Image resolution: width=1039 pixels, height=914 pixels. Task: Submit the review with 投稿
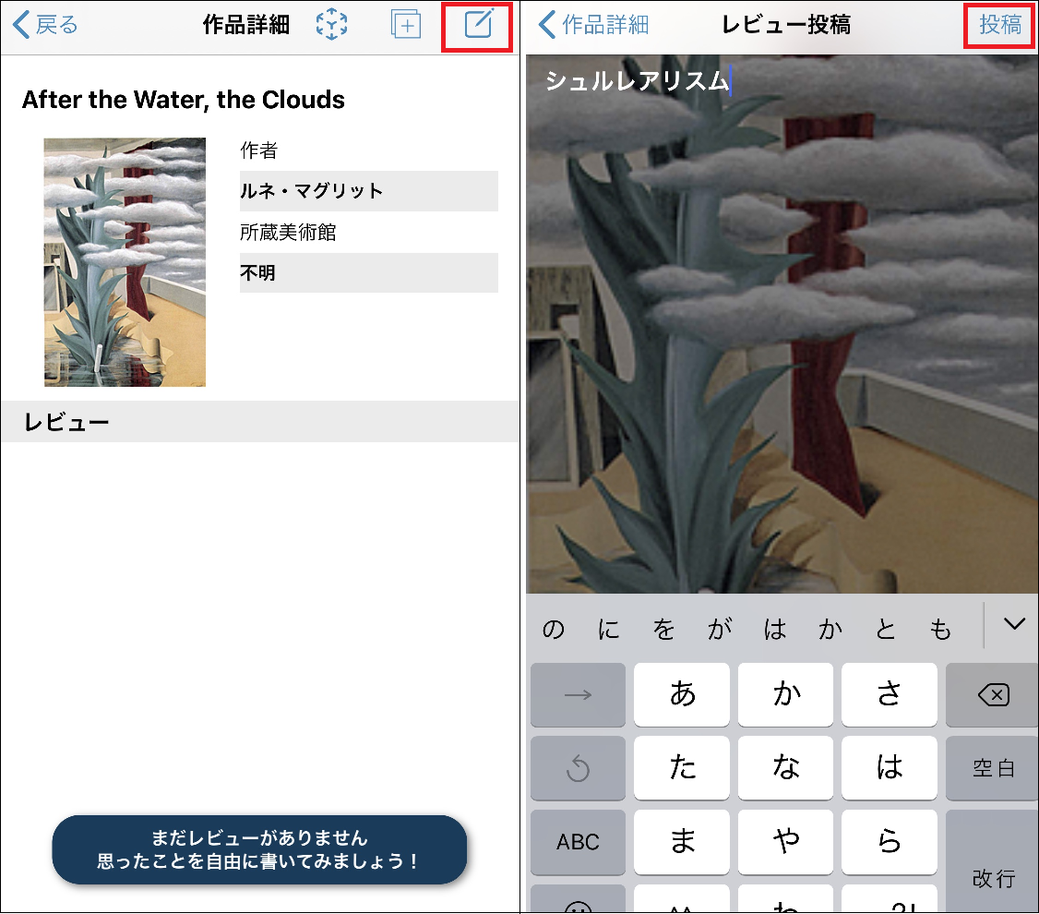tap(999, 25)
